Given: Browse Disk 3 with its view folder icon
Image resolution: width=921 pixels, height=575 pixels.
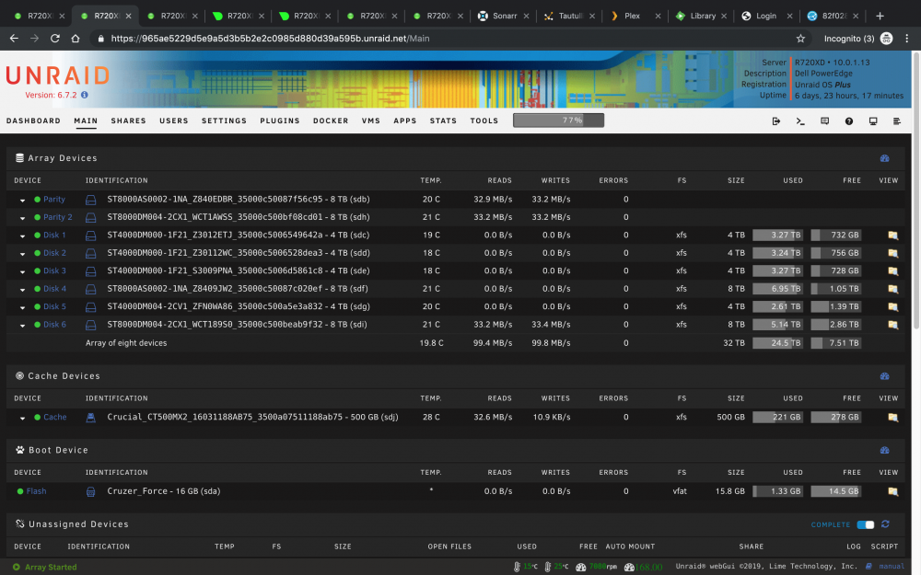Looking at the screenshot, I should click(x=892, y=271).
